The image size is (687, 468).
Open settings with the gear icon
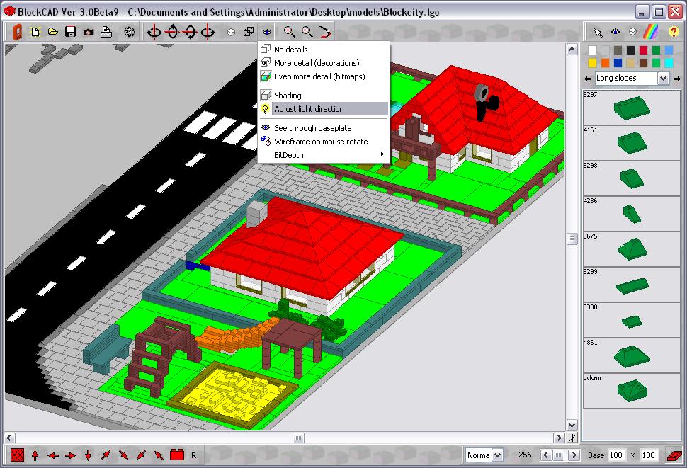click(129, 32)
